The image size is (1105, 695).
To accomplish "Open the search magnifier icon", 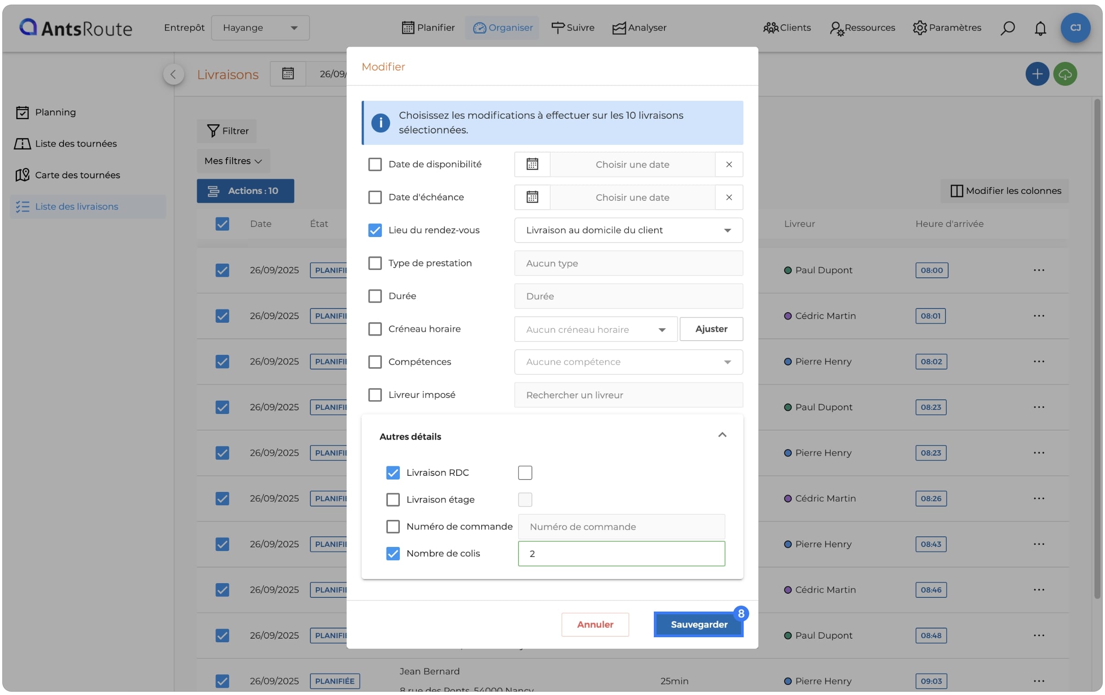I will click(x=1007, y=28).
